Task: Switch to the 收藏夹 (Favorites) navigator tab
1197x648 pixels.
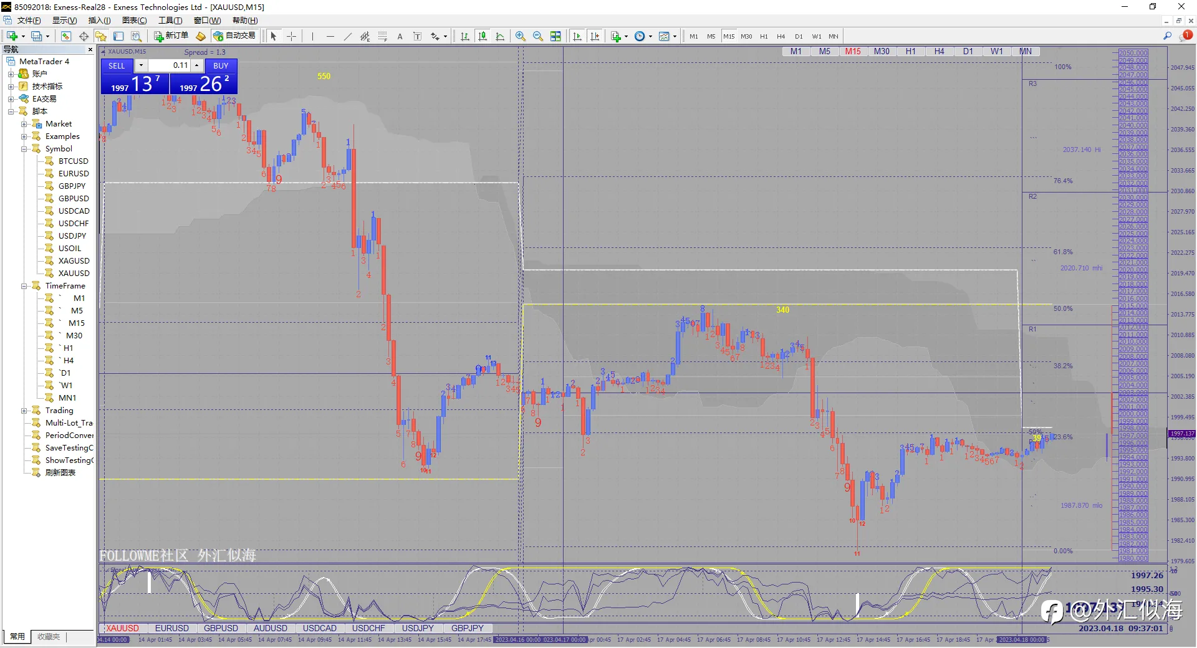Action: (x=49, y=637)
